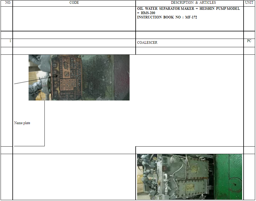Click the "CODE" column header

[x=74, y=3]
